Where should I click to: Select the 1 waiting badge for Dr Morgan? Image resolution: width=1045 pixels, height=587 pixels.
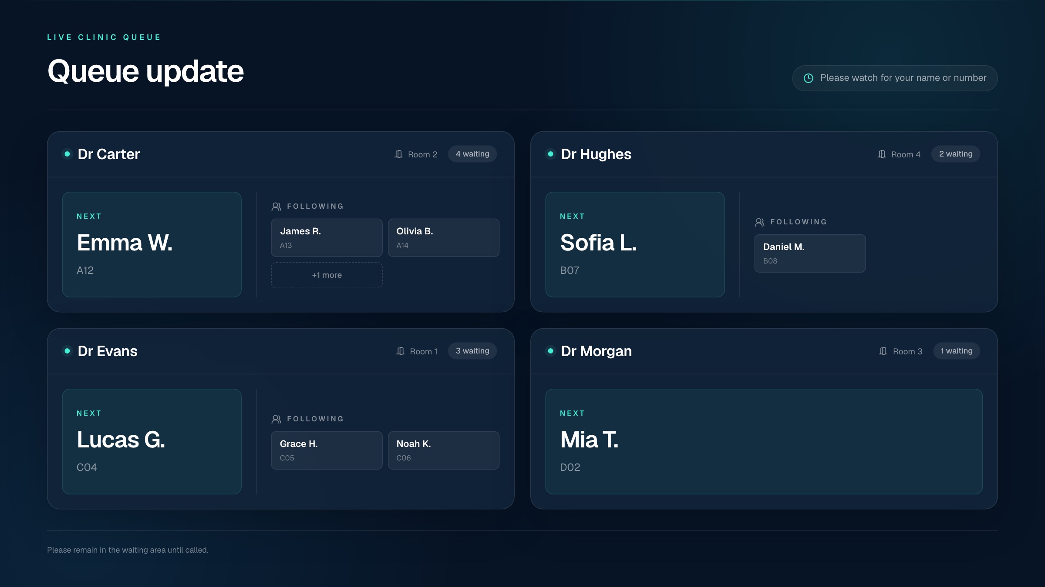(957, 351)
